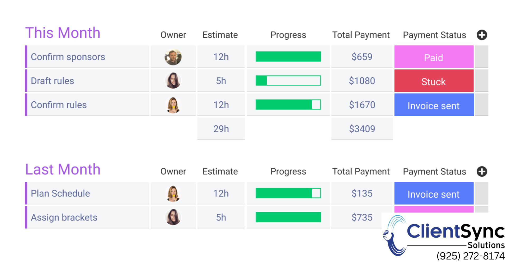Open the Stuck status for Draft rules
Image resolution: width=507 pixels, height=264 pixels.
pyautogui.click(x=434, y=81)
